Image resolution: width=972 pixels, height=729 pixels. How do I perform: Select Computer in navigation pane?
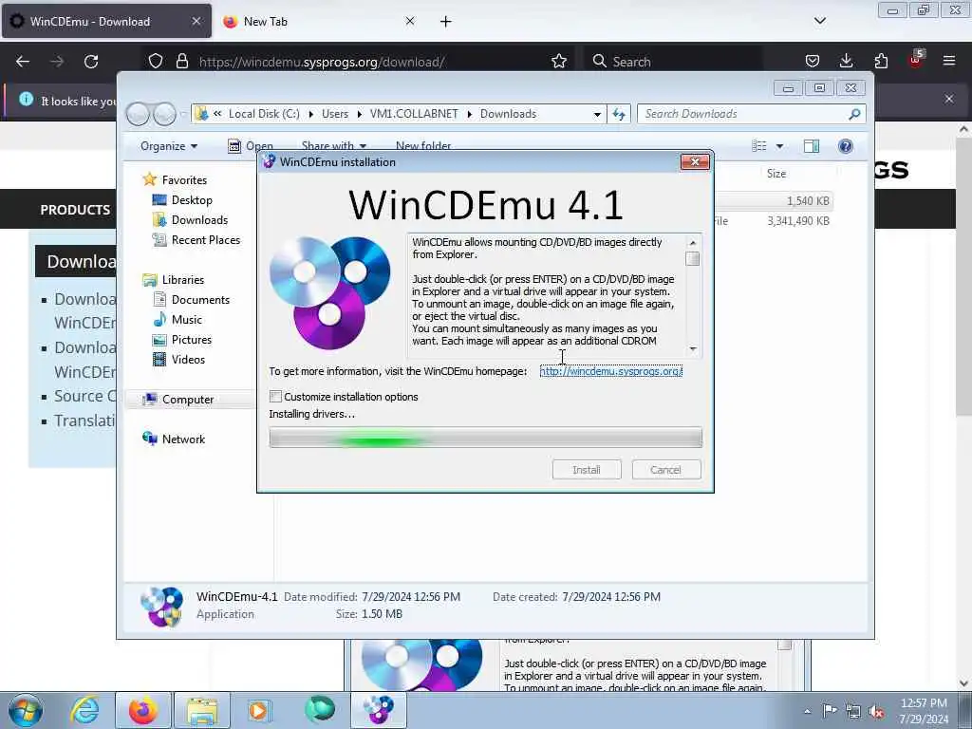click(188, 400)
